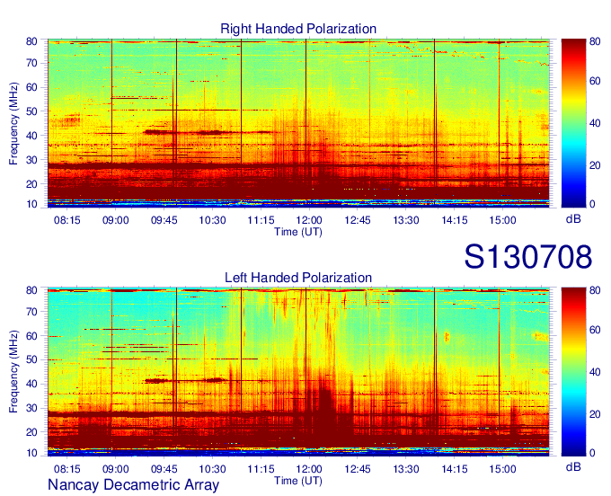Select the S130708 date label
The image size is (611, 496).
click(x=528, y=256)
